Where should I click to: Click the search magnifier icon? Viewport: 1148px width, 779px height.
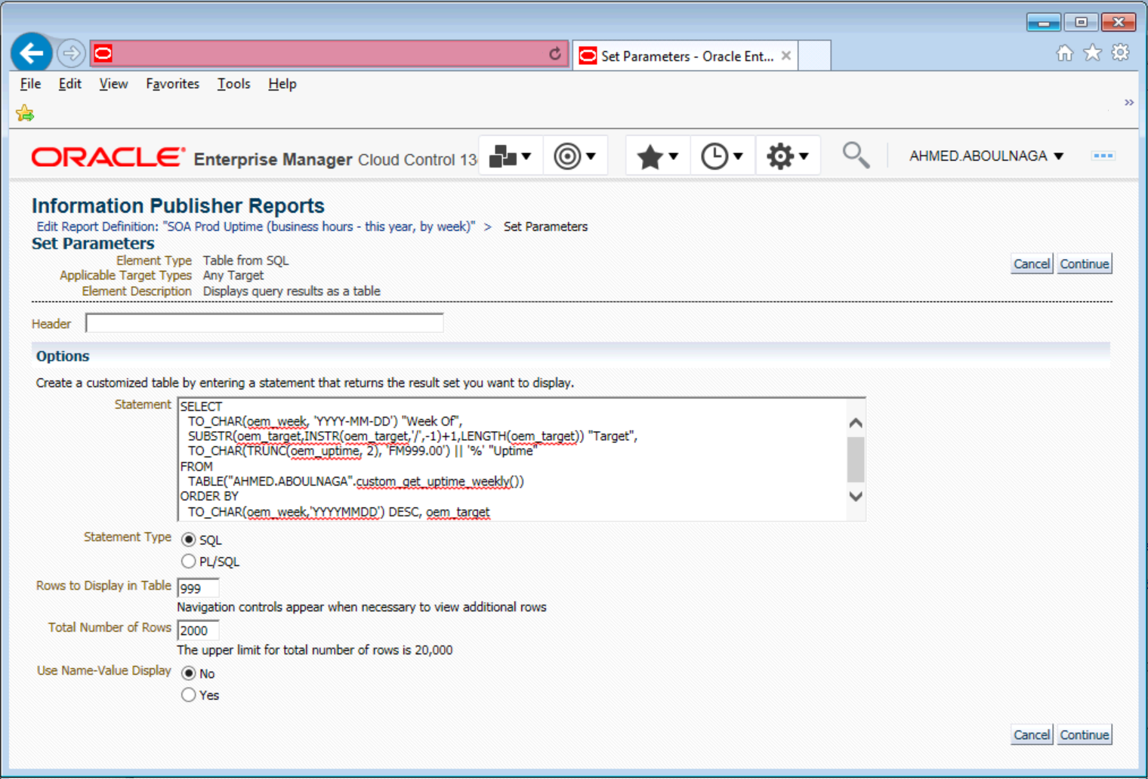point(855,155)
